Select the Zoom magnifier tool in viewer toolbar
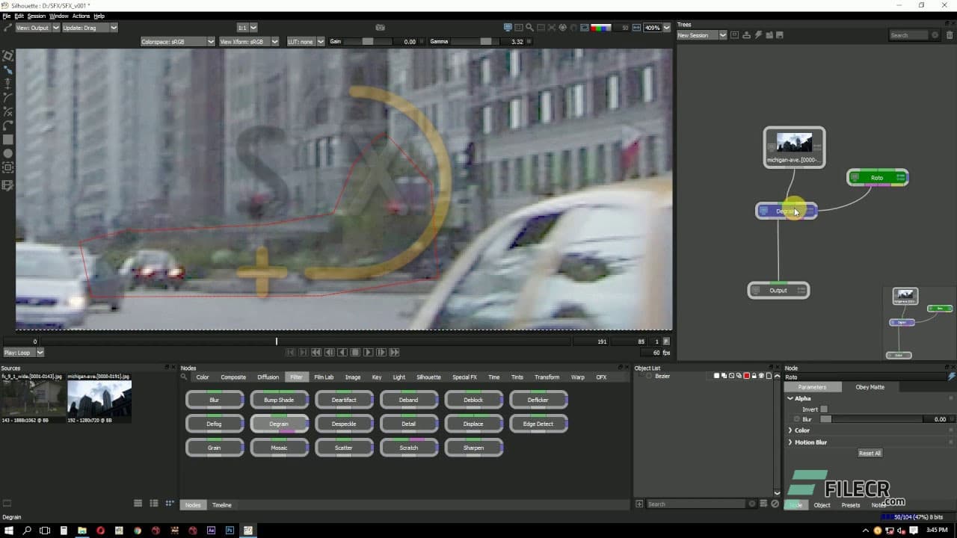The image size is (957, 538). tap(530, 27)
